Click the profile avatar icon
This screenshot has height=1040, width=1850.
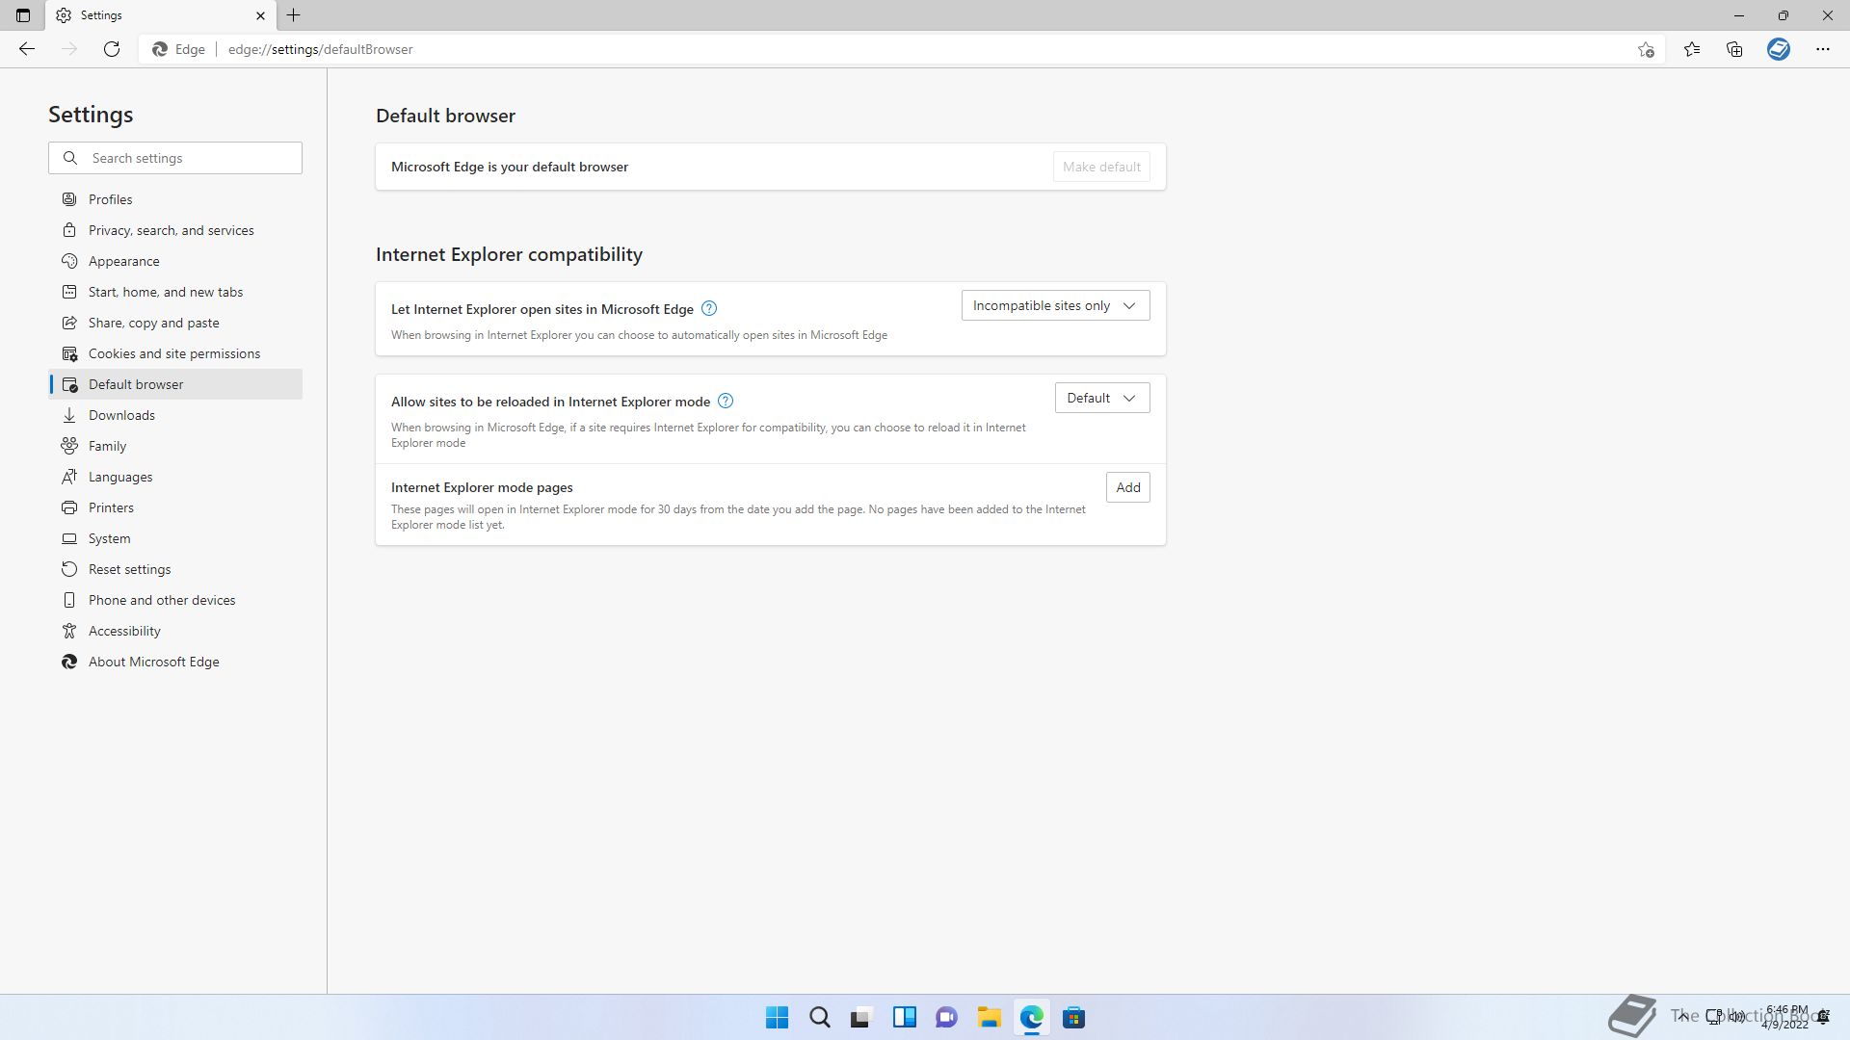(x=1778, y=49)
